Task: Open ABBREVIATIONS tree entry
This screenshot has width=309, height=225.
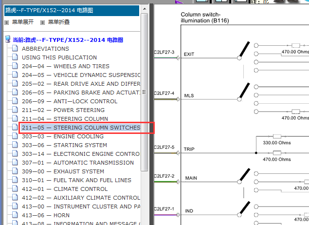Action: (45, 49)
